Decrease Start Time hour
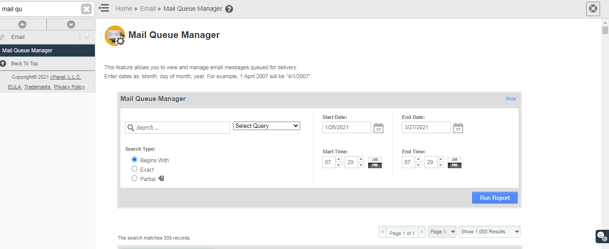This screenshot has height=249, width=609. pos(338,165)
